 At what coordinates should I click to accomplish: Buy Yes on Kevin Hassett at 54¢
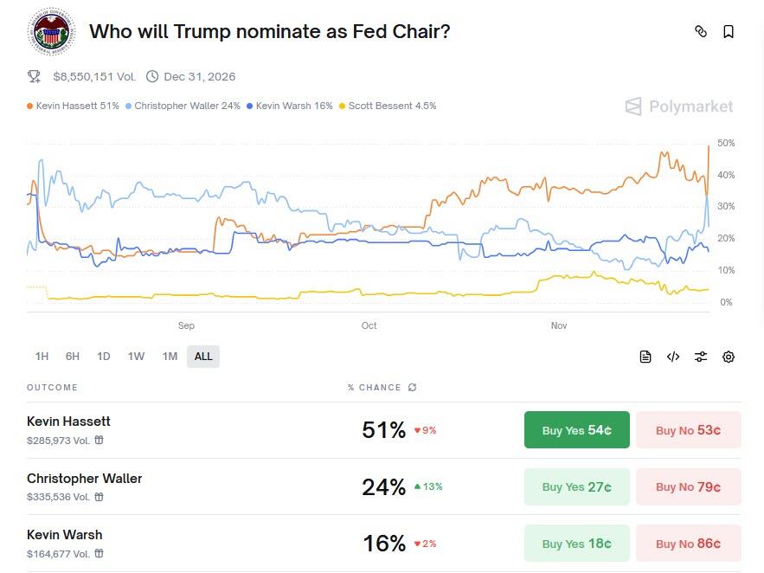click(576, 430)
